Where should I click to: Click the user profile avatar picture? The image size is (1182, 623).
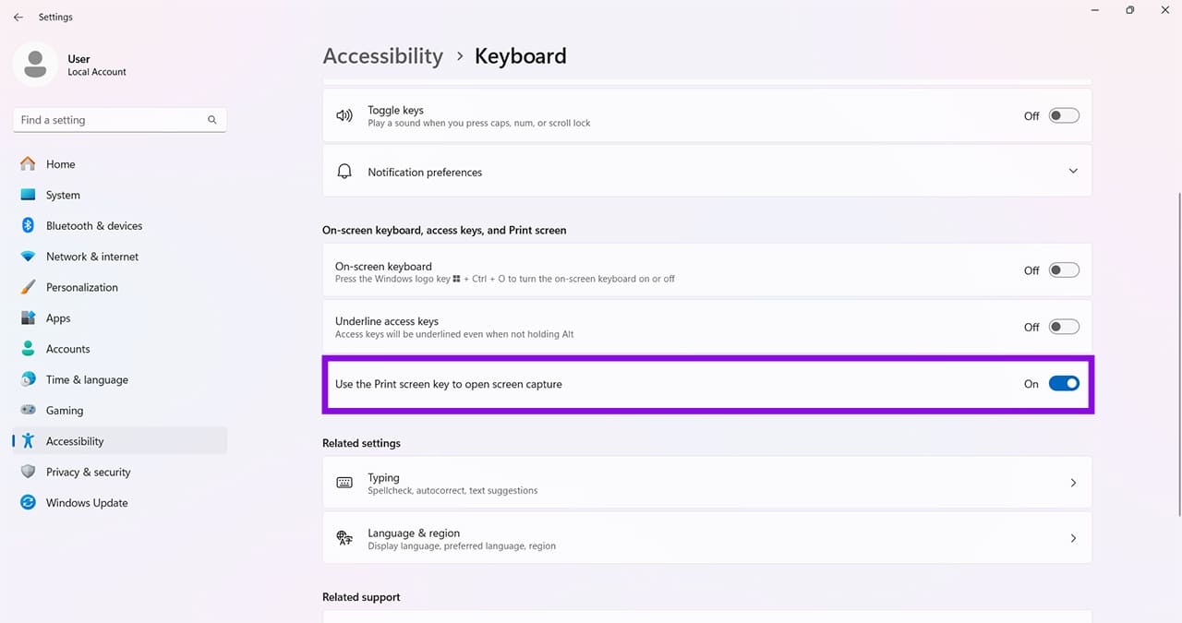coord(36,65)
